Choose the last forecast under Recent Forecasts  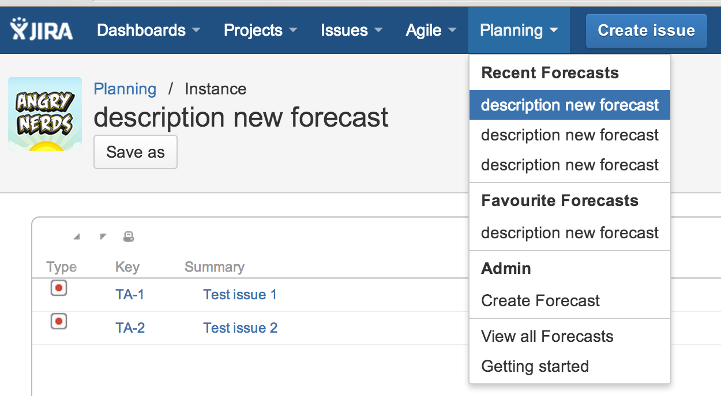click(570, 165)
